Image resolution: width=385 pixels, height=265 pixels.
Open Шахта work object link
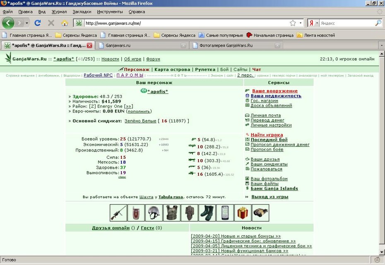click(146, 197)
